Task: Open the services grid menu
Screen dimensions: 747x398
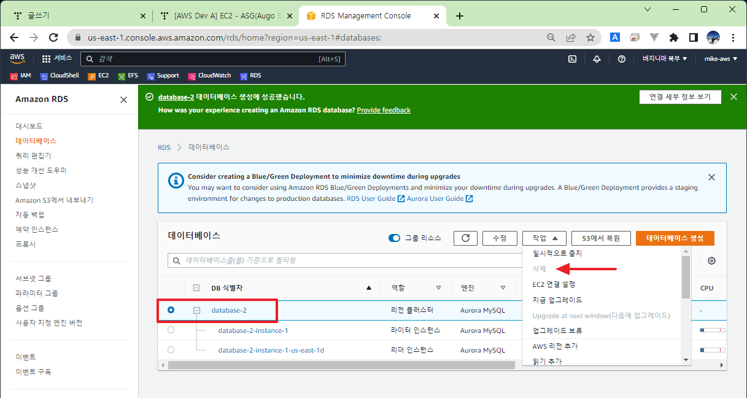Action: coord(57,58)
